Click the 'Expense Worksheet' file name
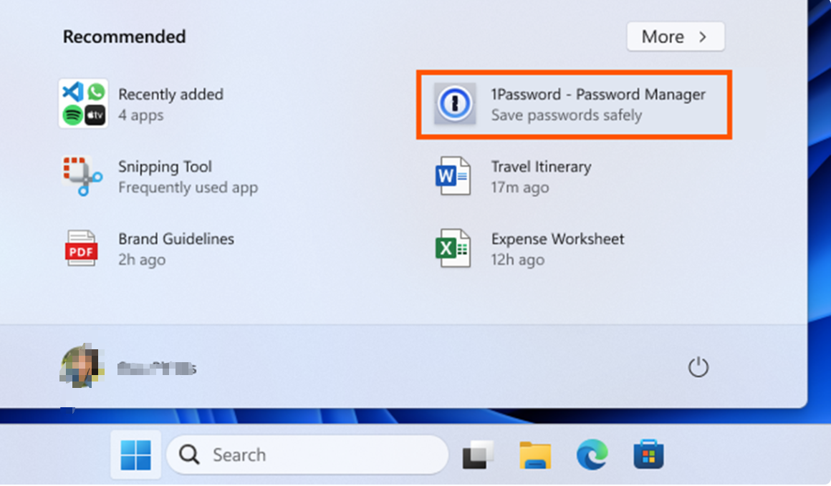 pyautogui.click(x=557, y=239)
